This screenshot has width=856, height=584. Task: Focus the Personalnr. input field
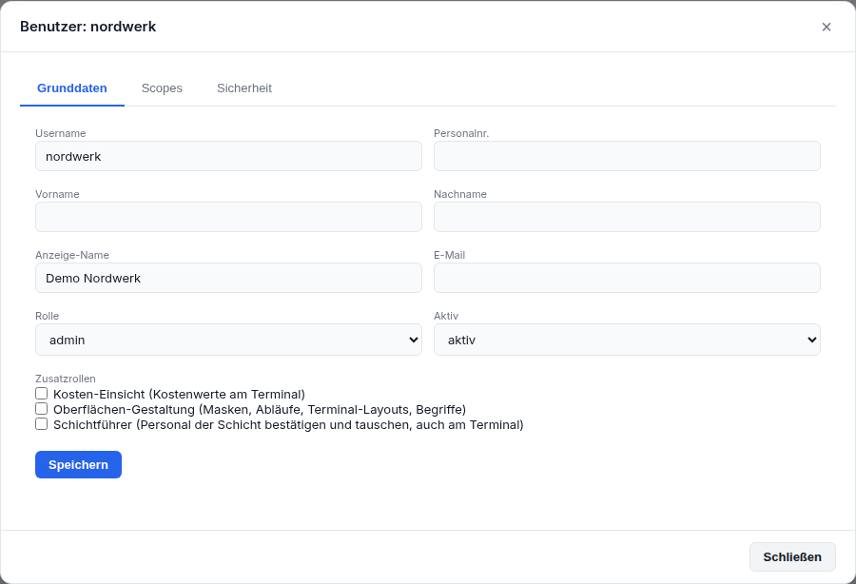pyautogui.click(x=628, y=156)
